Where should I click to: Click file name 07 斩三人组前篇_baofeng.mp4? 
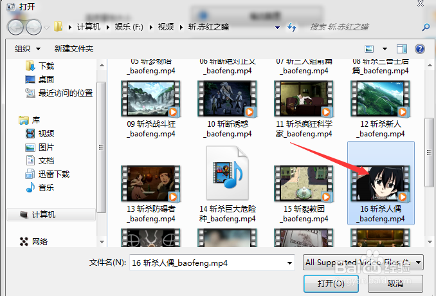point(304,67)
